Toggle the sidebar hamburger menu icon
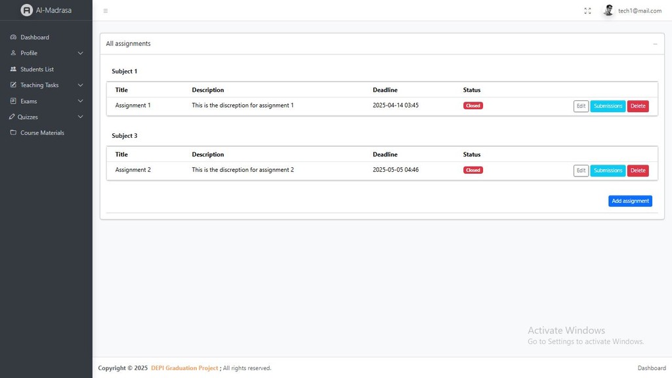This screenshot has height=378, width=672. click(106, 11)
